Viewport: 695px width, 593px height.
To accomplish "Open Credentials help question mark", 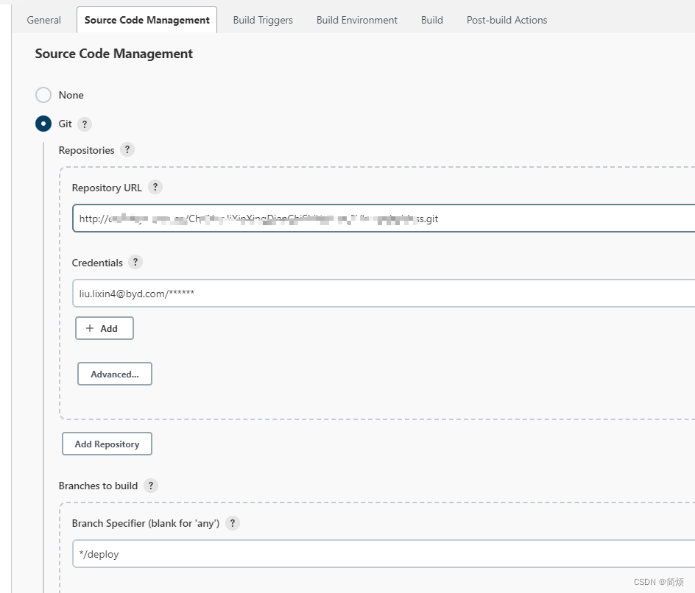I will [135, 262].
